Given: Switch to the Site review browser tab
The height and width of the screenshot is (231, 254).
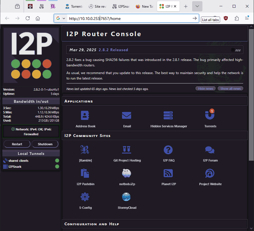Looking at the screenshot, I should coord(97,6).
